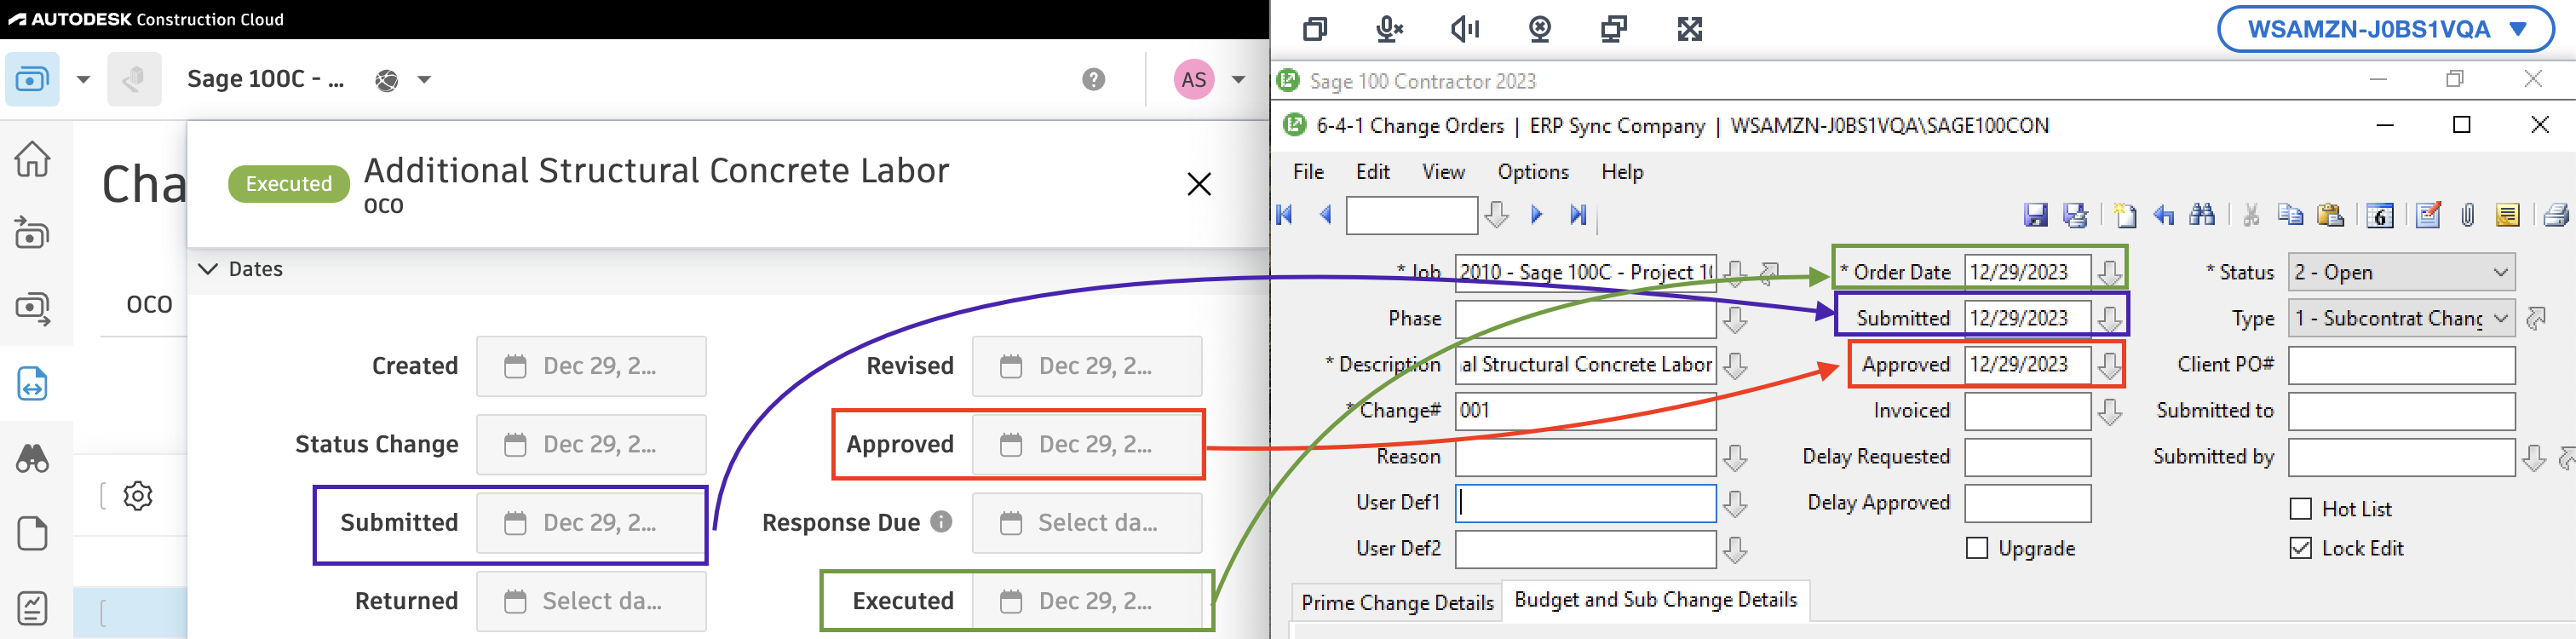Click into the User Def2 field

[x=1585, y=549]
